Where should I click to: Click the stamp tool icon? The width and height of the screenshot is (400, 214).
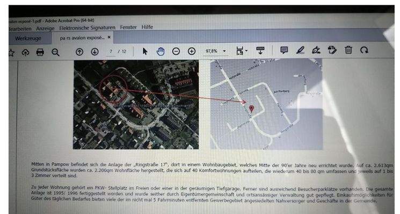coord(332,50)
